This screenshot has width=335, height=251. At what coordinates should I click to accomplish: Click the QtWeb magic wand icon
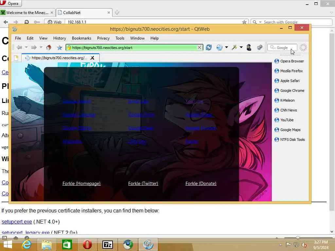coord(234,47)
